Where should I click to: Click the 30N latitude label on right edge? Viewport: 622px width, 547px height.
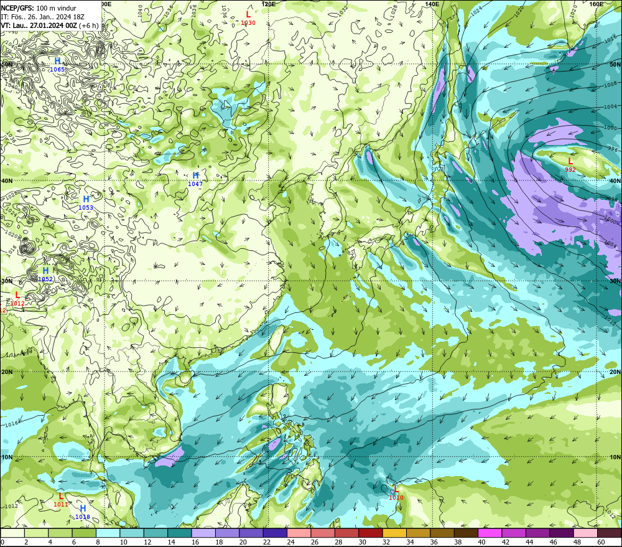point(615,281)
